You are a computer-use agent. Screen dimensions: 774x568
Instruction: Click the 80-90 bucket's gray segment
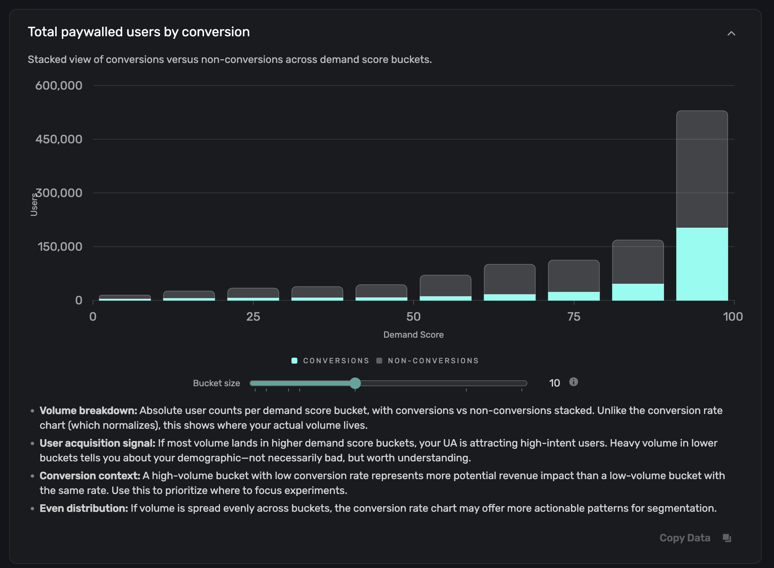[x=638, y=261]
